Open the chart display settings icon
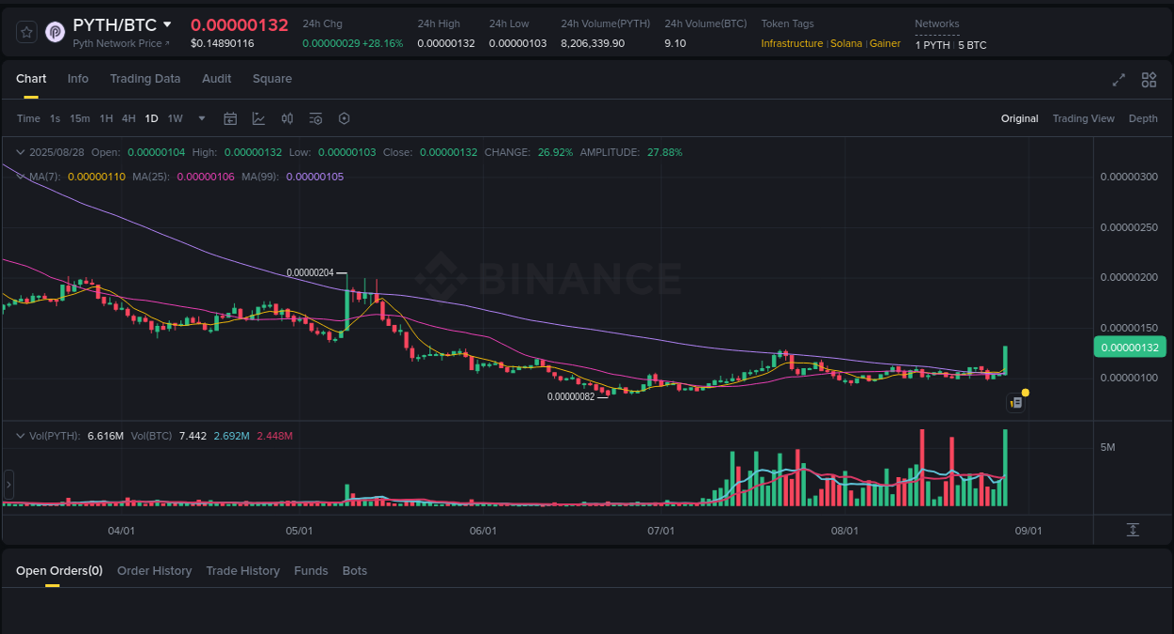Viewport: 1174px width, 634px height. coord(316,118)
